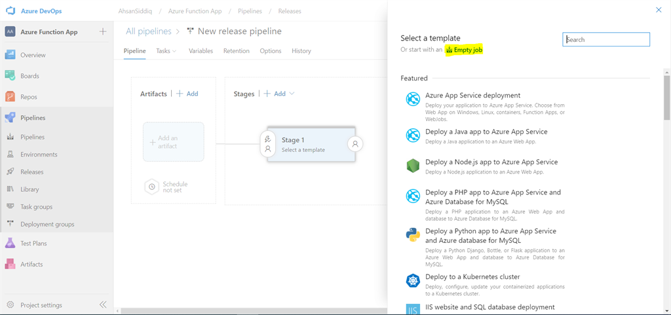The image size is (671, 315).
Task: Expand the Stages Add dropdown chevron
Action: (x=292, y=94)
